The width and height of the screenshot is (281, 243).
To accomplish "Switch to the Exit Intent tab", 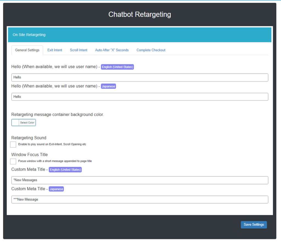I will tap(55, 50).
